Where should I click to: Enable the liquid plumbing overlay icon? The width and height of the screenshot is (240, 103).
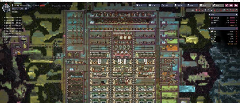tap(212, 10)
